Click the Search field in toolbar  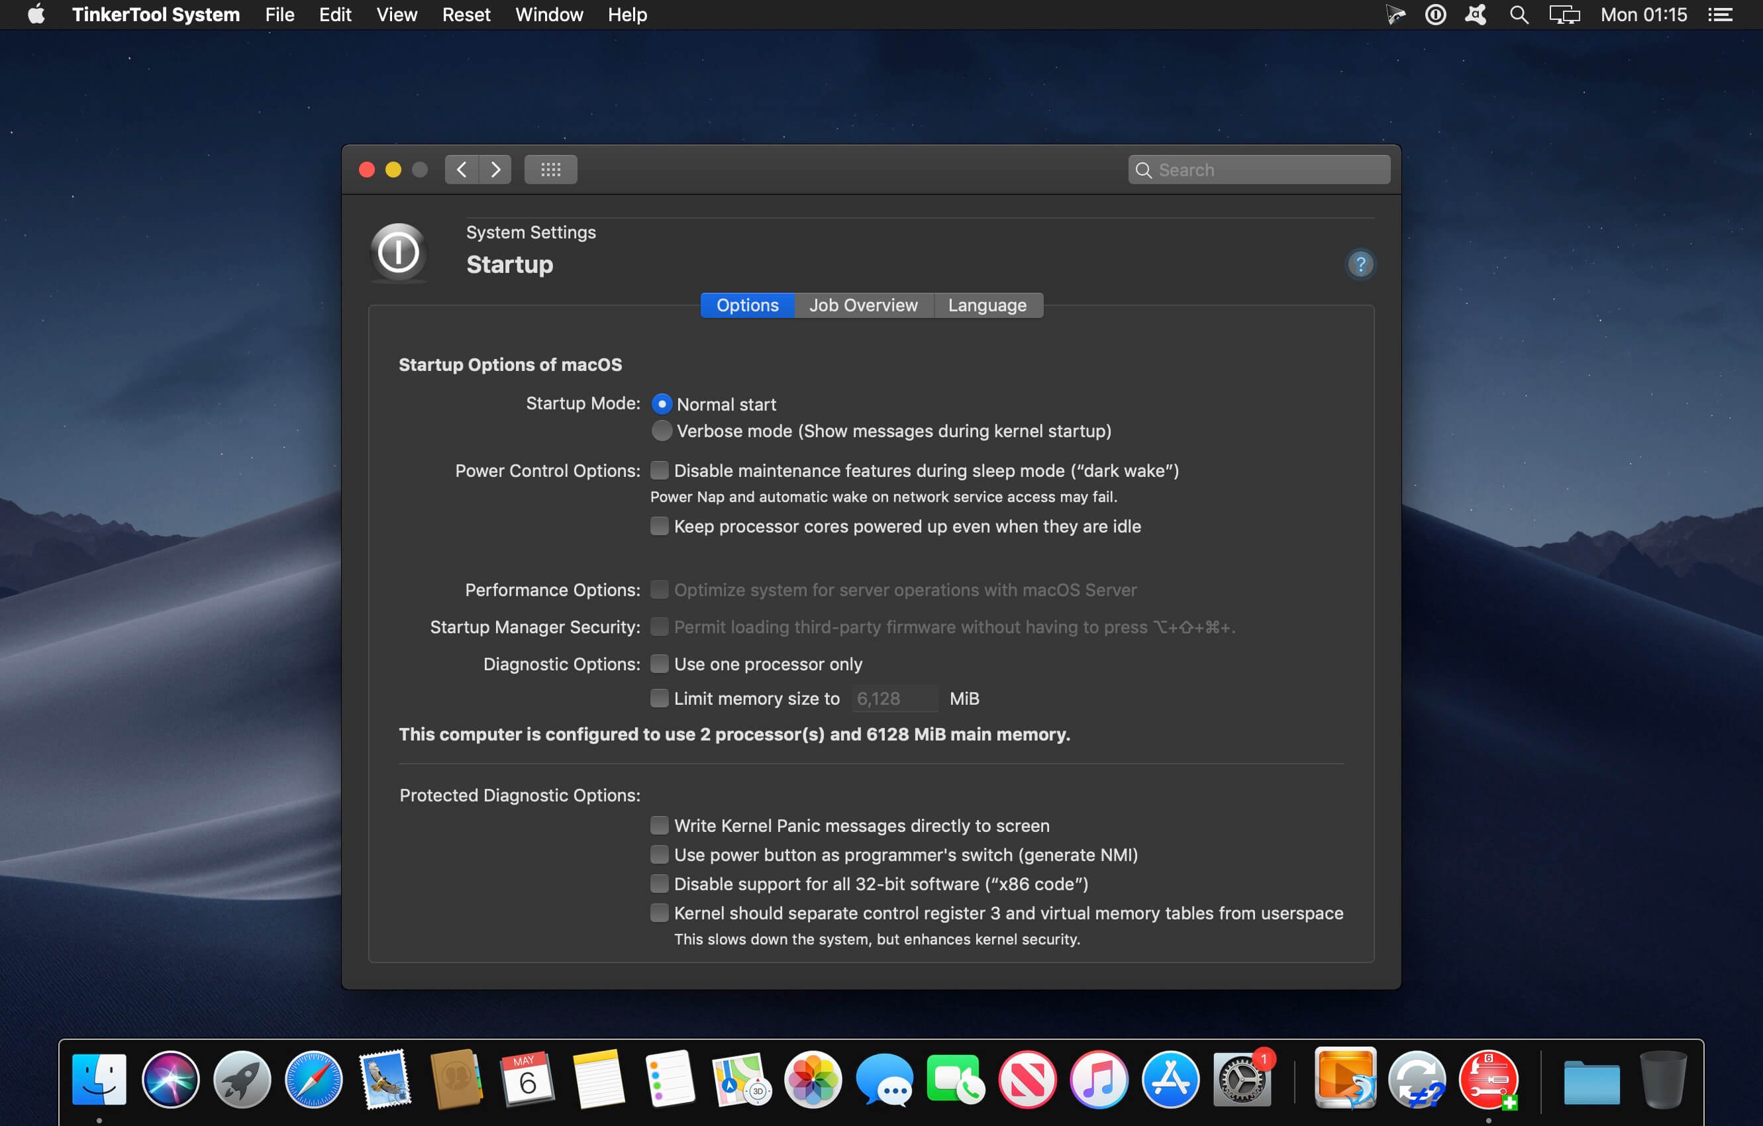(x=1259, y=170)
